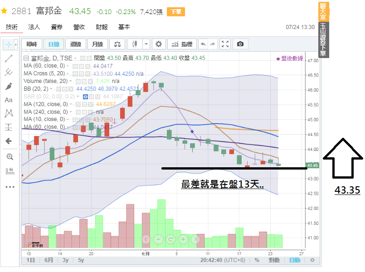Screen dimensions: 365x272
Task: Toggle auto scale with 自動 button
Action: click(x=295, y=260)
